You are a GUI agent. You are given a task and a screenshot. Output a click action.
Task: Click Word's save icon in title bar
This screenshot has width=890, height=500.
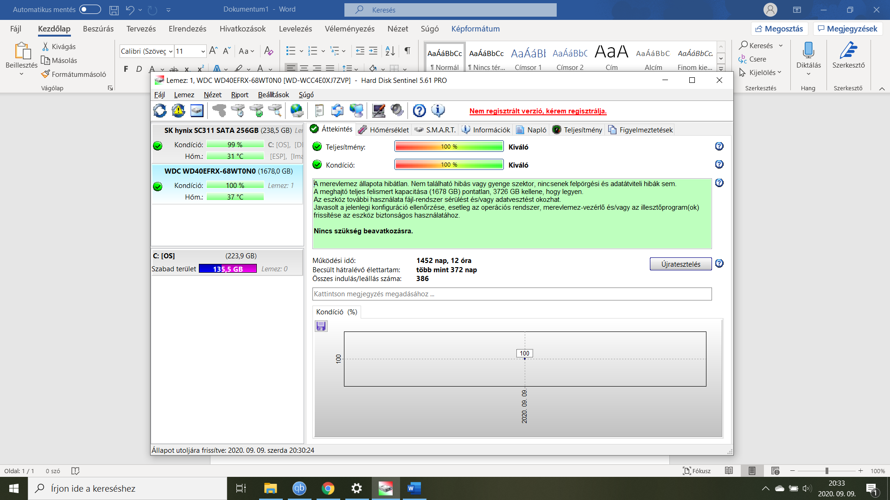pyautogui.click(x=114, y=10)
